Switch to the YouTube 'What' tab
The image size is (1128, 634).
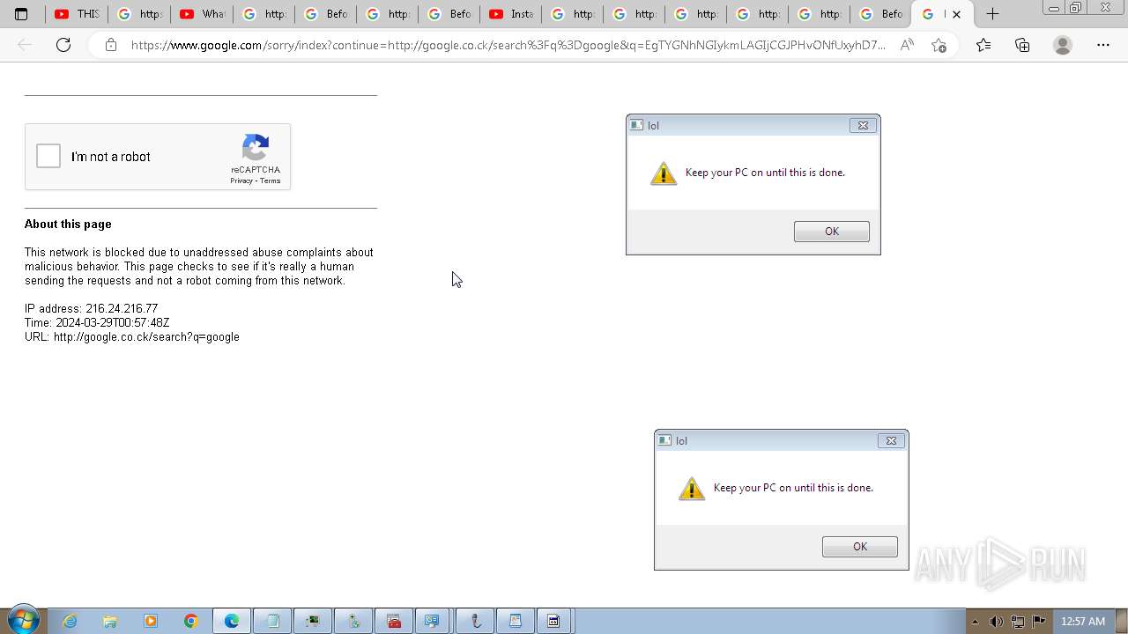pos(201,14)
